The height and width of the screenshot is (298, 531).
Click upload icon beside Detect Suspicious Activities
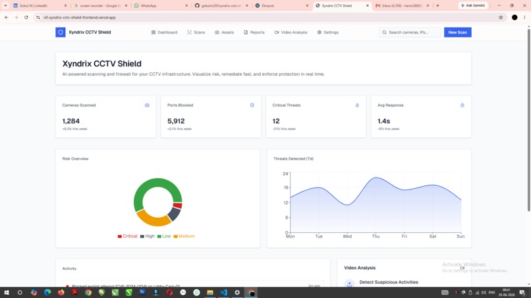tap(349, 284)
